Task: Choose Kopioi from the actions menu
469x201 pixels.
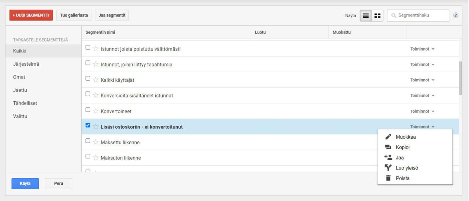Action: (403, 147)
